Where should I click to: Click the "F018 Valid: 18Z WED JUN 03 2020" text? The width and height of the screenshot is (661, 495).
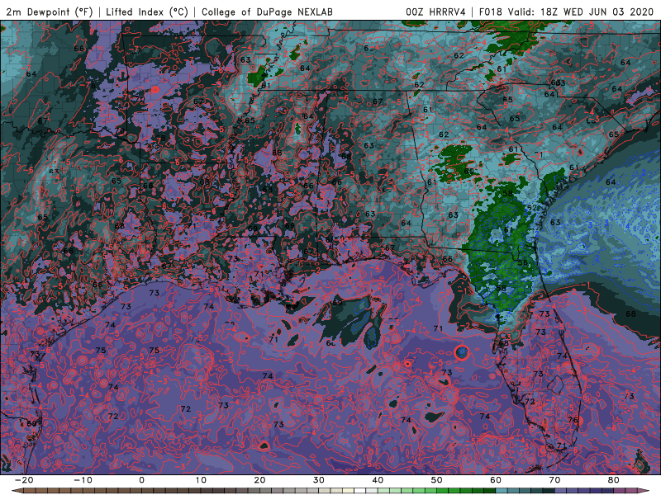pos(566,12)
